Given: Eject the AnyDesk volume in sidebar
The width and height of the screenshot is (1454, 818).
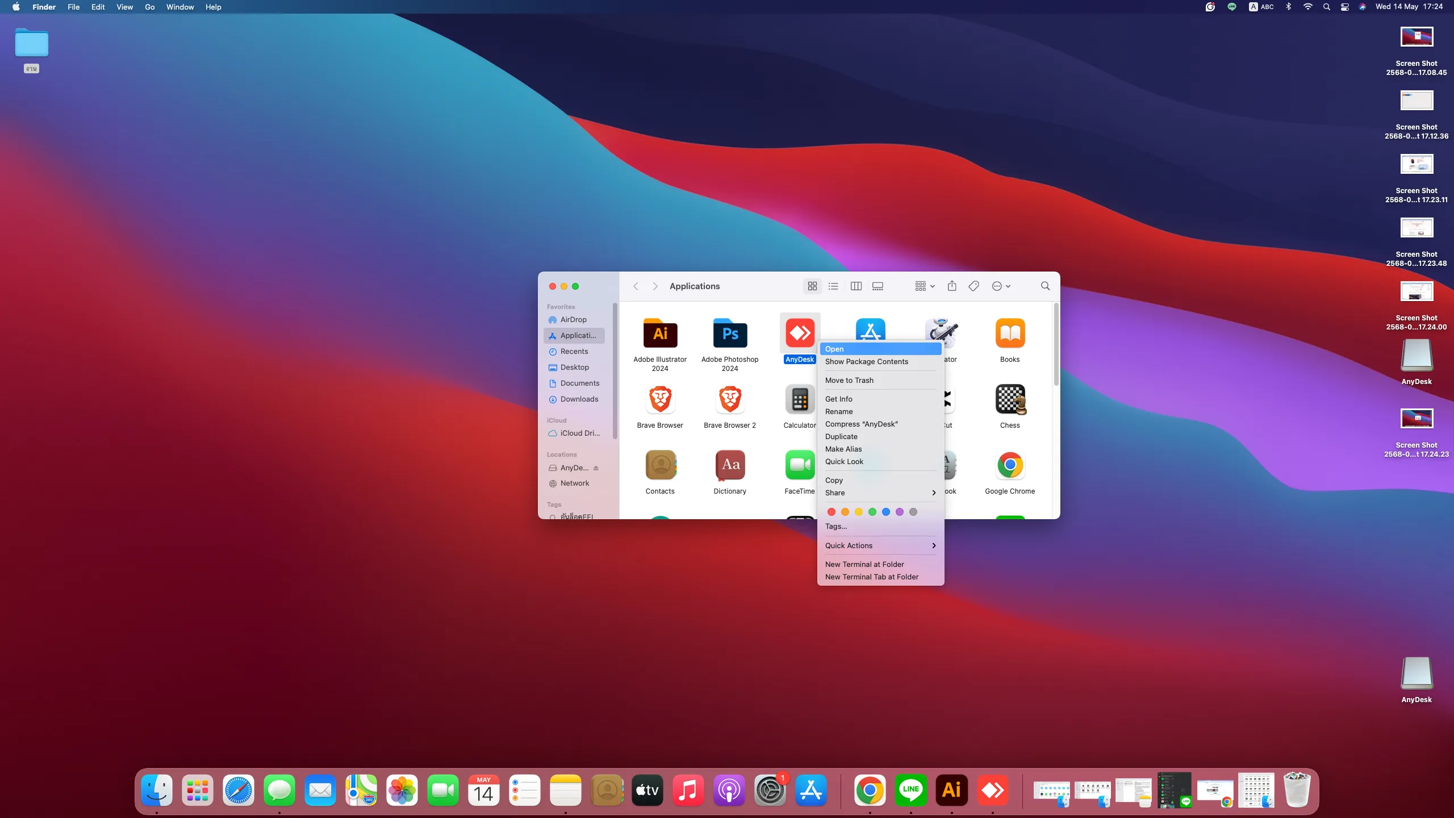Looking at the screenshot, I should click(x=596, y=468).
